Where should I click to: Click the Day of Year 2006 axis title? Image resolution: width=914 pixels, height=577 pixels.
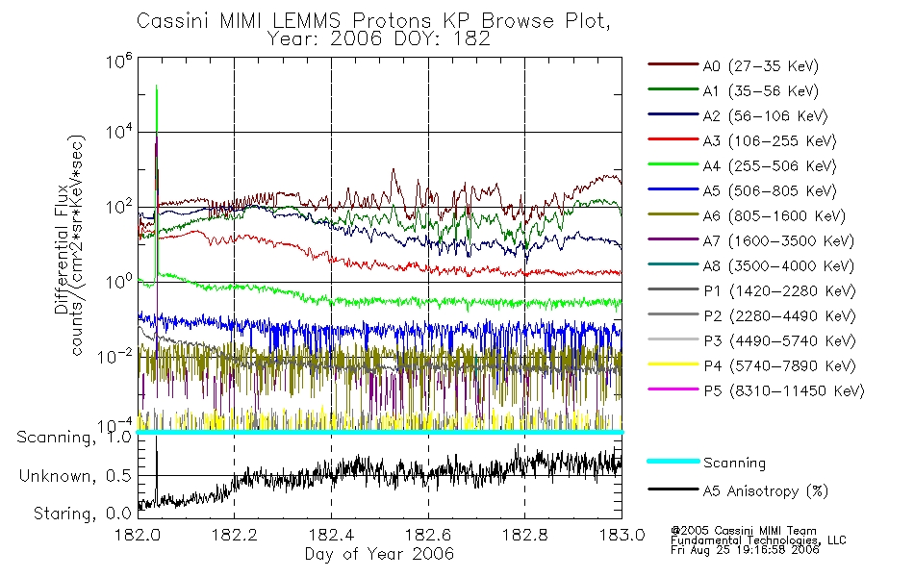pos(379,554)
